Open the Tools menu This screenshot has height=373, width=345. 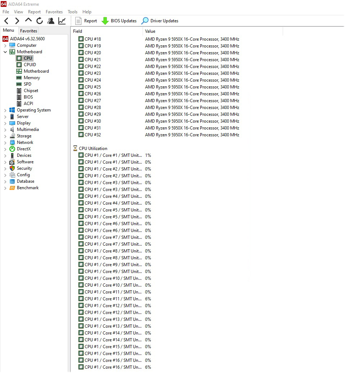[72, 12]
